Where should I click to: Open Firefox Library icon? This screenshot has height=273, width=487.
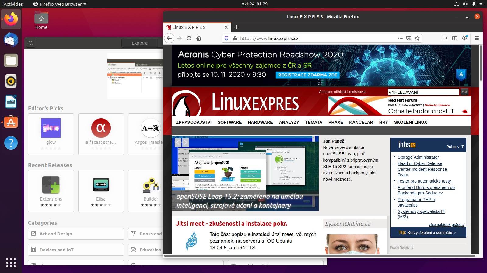(x=445, y=38)
